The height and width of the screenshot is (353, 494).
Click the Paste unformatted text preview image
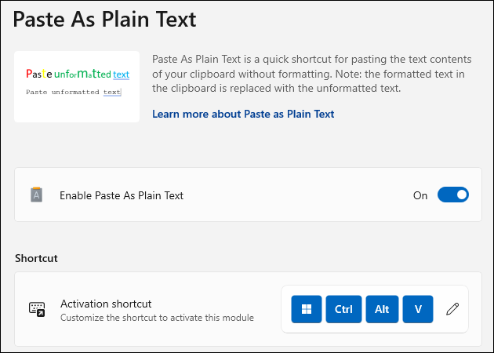click(77, 86)
